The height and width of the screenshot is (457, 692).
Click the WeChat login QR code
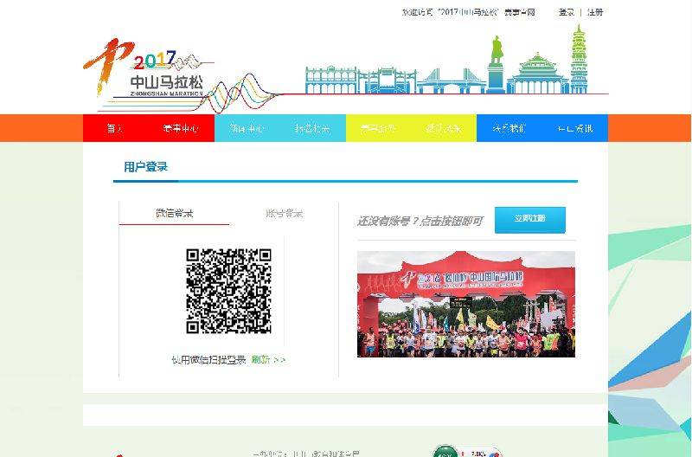(229, 291)
